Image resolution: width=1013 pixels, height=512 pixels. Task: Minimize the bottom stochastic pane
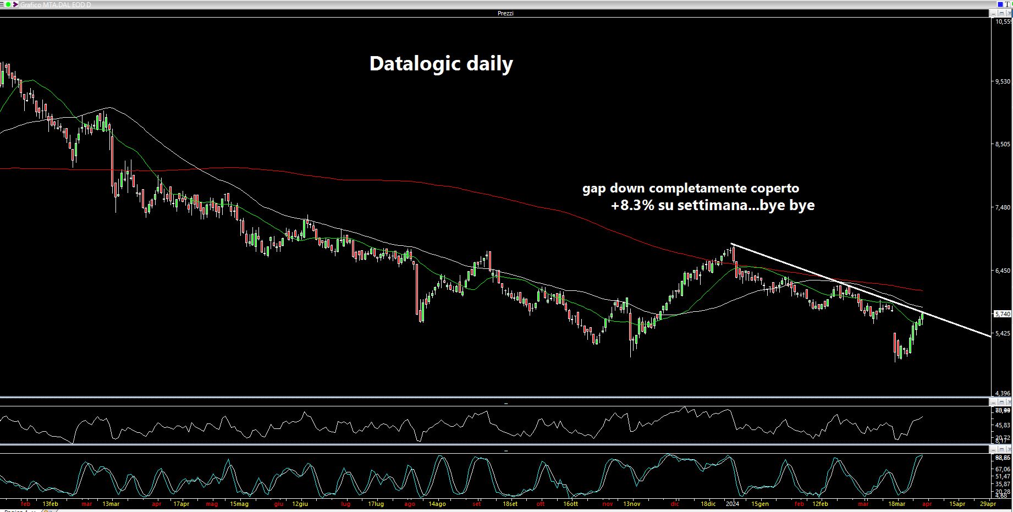(x=993, y=449)
